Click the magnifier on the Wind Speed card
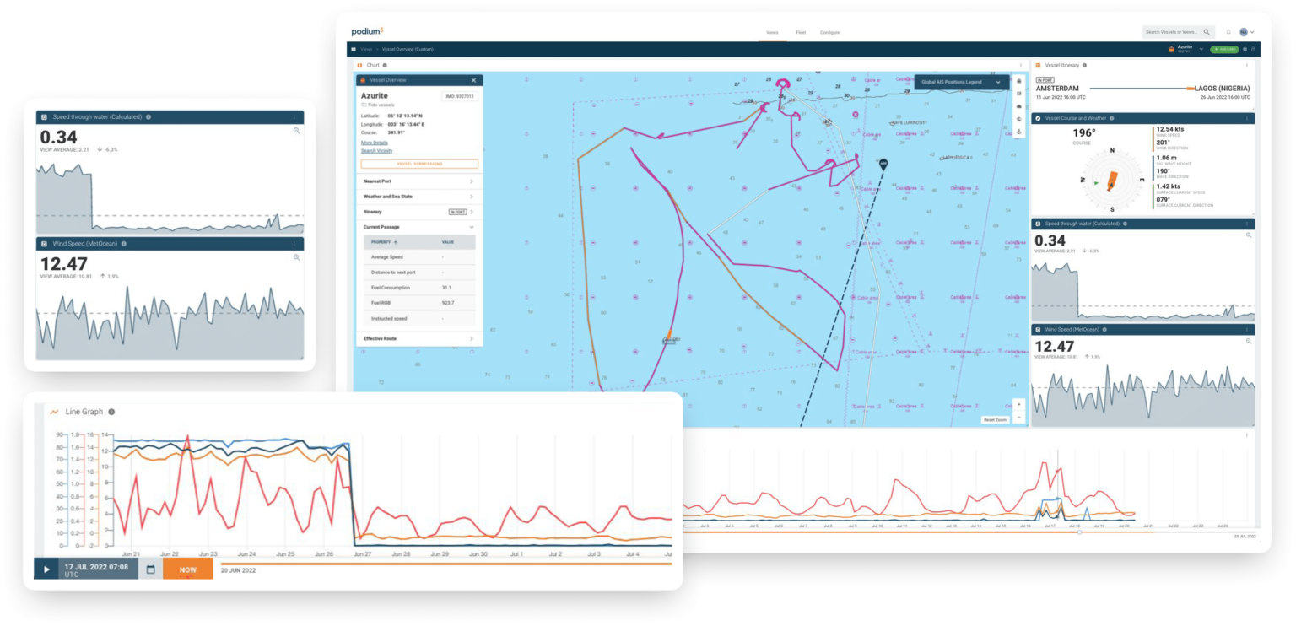Viewport: 1296px width, 626px height. [297, 256]
